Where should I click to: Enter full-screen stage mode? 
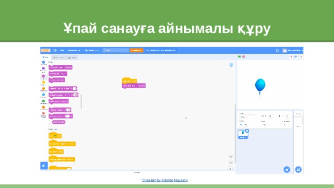(x=301, y=57)
